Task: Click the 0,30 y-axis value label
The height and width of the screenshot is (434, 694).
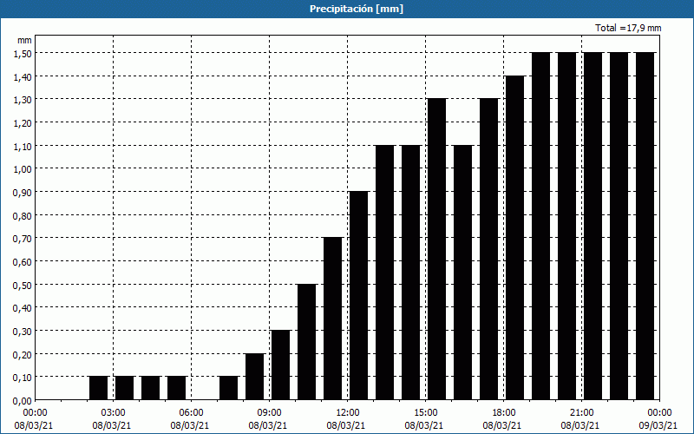Action: [23, 331]
